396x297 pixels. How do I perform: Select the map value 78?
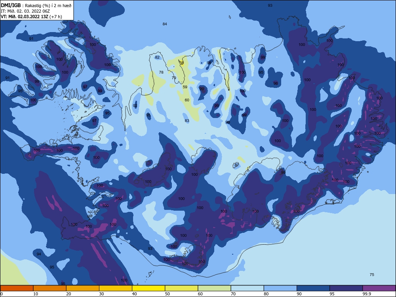[161, 72]
